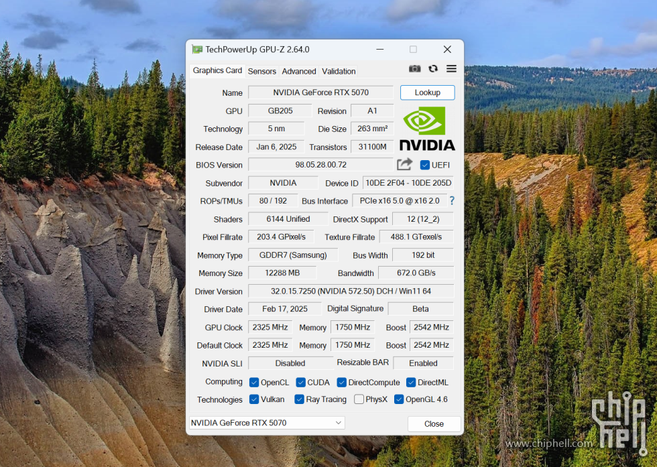Click the BIOS export share icon
The height and width of the screenshot is (467, 657).
click(404, 164)
